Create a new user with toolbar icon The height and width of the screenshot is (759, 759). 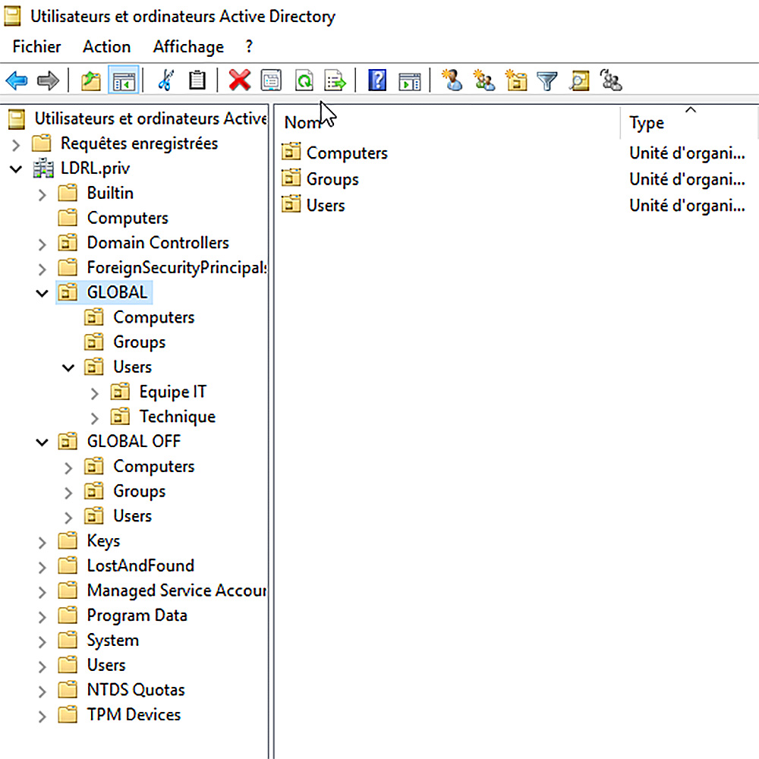tap(452, 80)
